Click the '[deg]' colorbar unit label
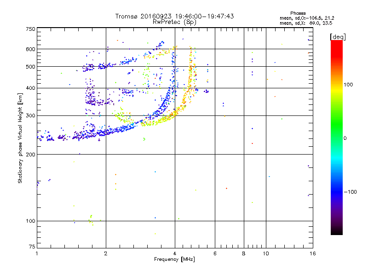The width and height of the screenshot is (368, 276). coord(338,37)
